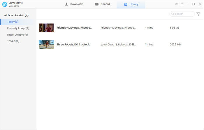
Task: Select the Library tab
Action: point(131,4)
